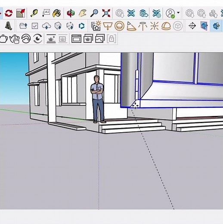This screenshot has width=223, height=224.
Task: Click the greyed-out Mesh Light icon
Action: point(178,26)
